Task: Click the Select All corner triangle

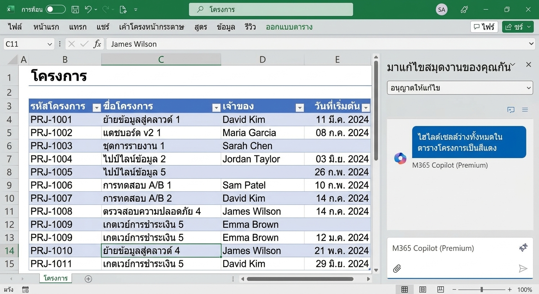Action: coord(13,60)
